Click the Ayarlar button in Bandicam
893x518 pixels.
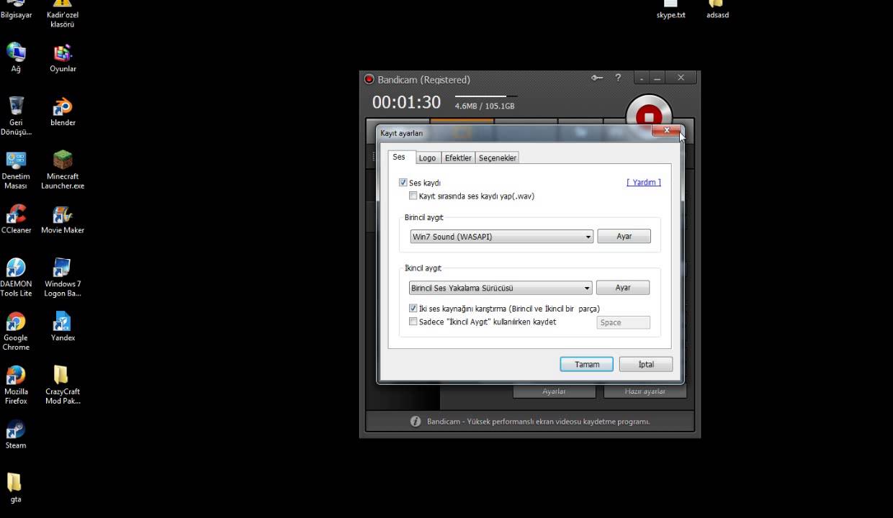(x=554, y=391)
